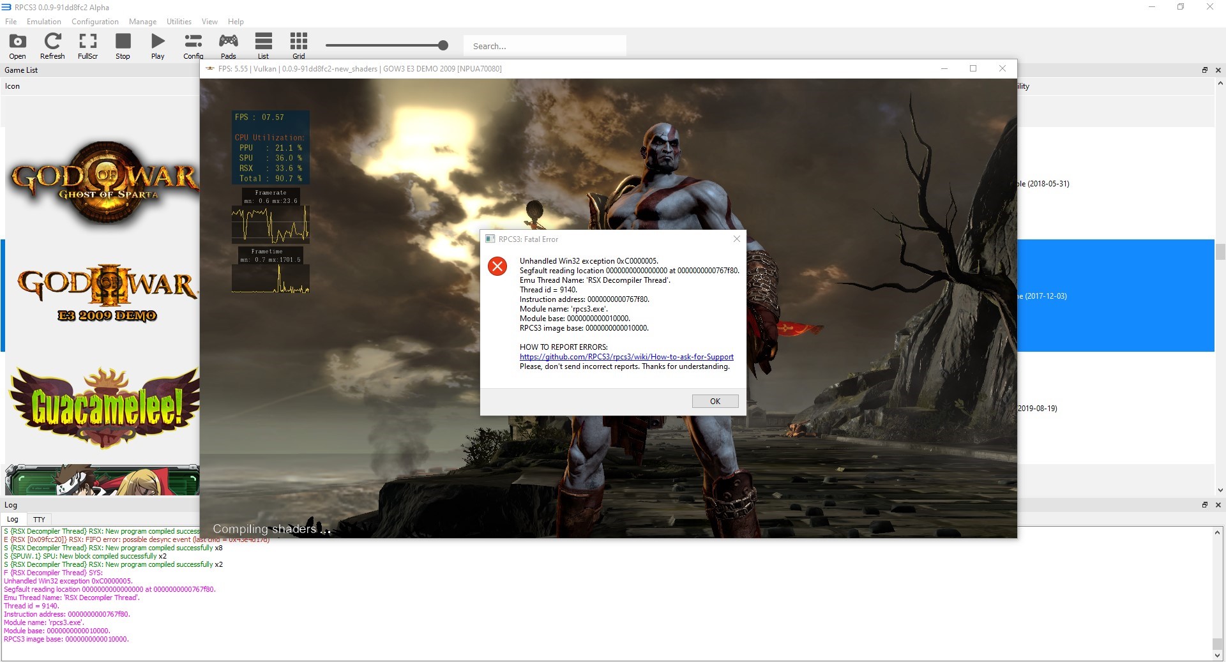This screenshot has width=1226, height=662.
Task: Click game list scrollbar up arrow
Action: [1220, 83]
